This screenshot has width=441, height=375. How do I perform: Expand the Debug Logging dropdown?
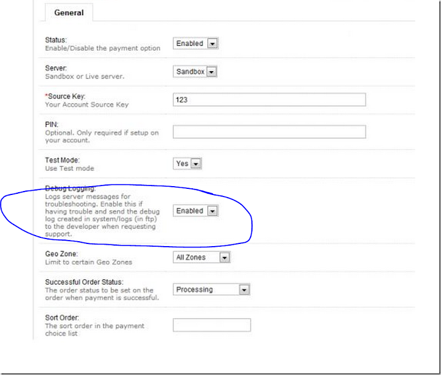click(x=196, y=211)
